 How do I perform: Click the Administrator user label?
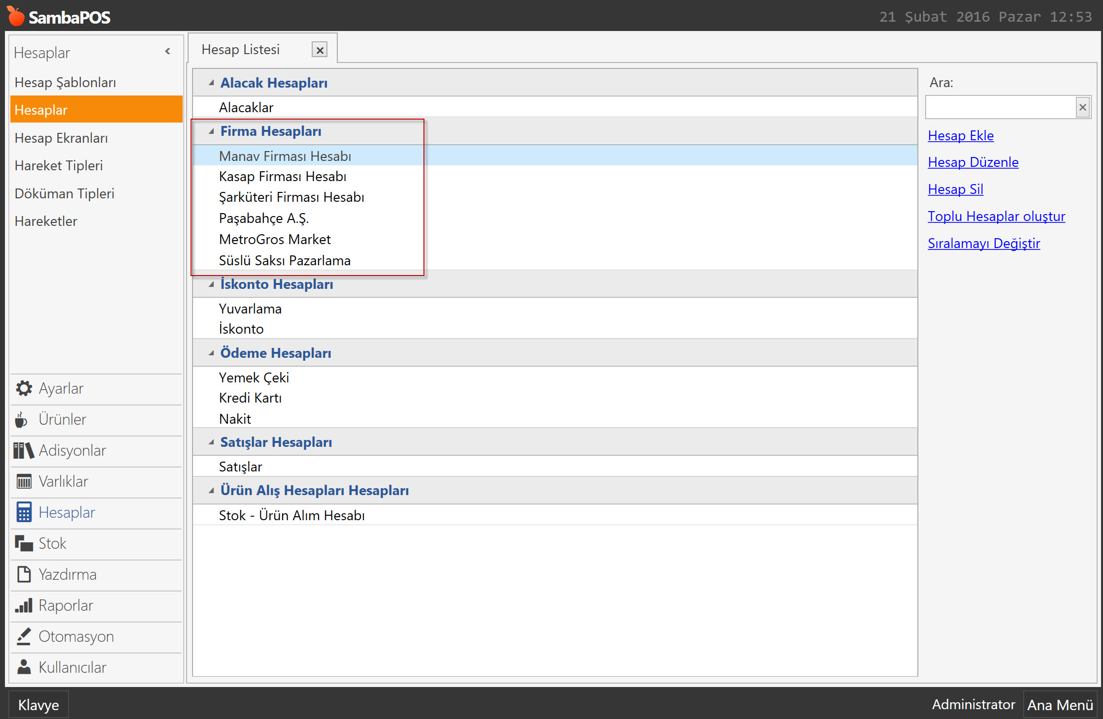tap(973, 705)
